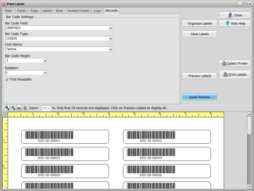Click the CODE39 value text
254x191 pixels.
[x=12, y=38]
